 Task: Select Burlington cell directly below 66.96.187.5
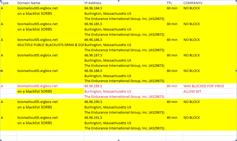(x=125, y=60)
